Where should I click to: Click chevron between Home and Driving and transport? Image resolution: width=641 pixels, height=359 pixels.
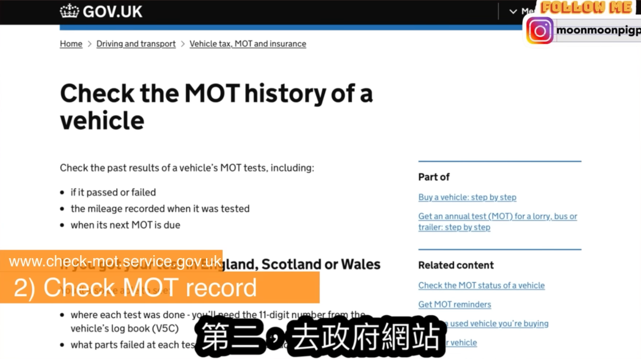point(90,44)
